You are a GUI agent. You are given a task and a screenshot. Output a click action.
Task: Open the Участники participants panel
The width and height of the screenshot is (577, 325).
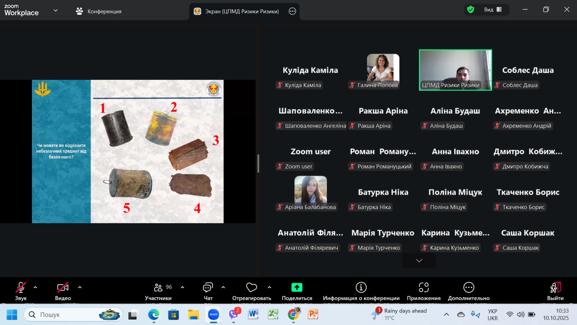(x=158, y=291)
